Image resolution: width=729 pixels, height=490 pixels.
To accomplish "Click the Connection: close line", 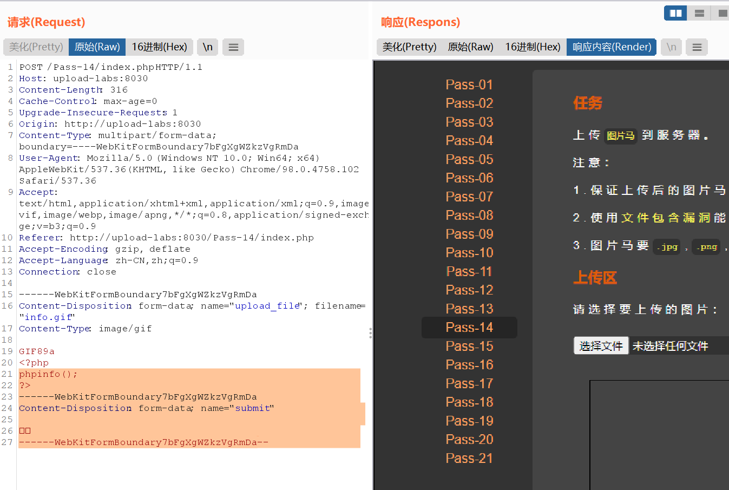I will (68, 272).
